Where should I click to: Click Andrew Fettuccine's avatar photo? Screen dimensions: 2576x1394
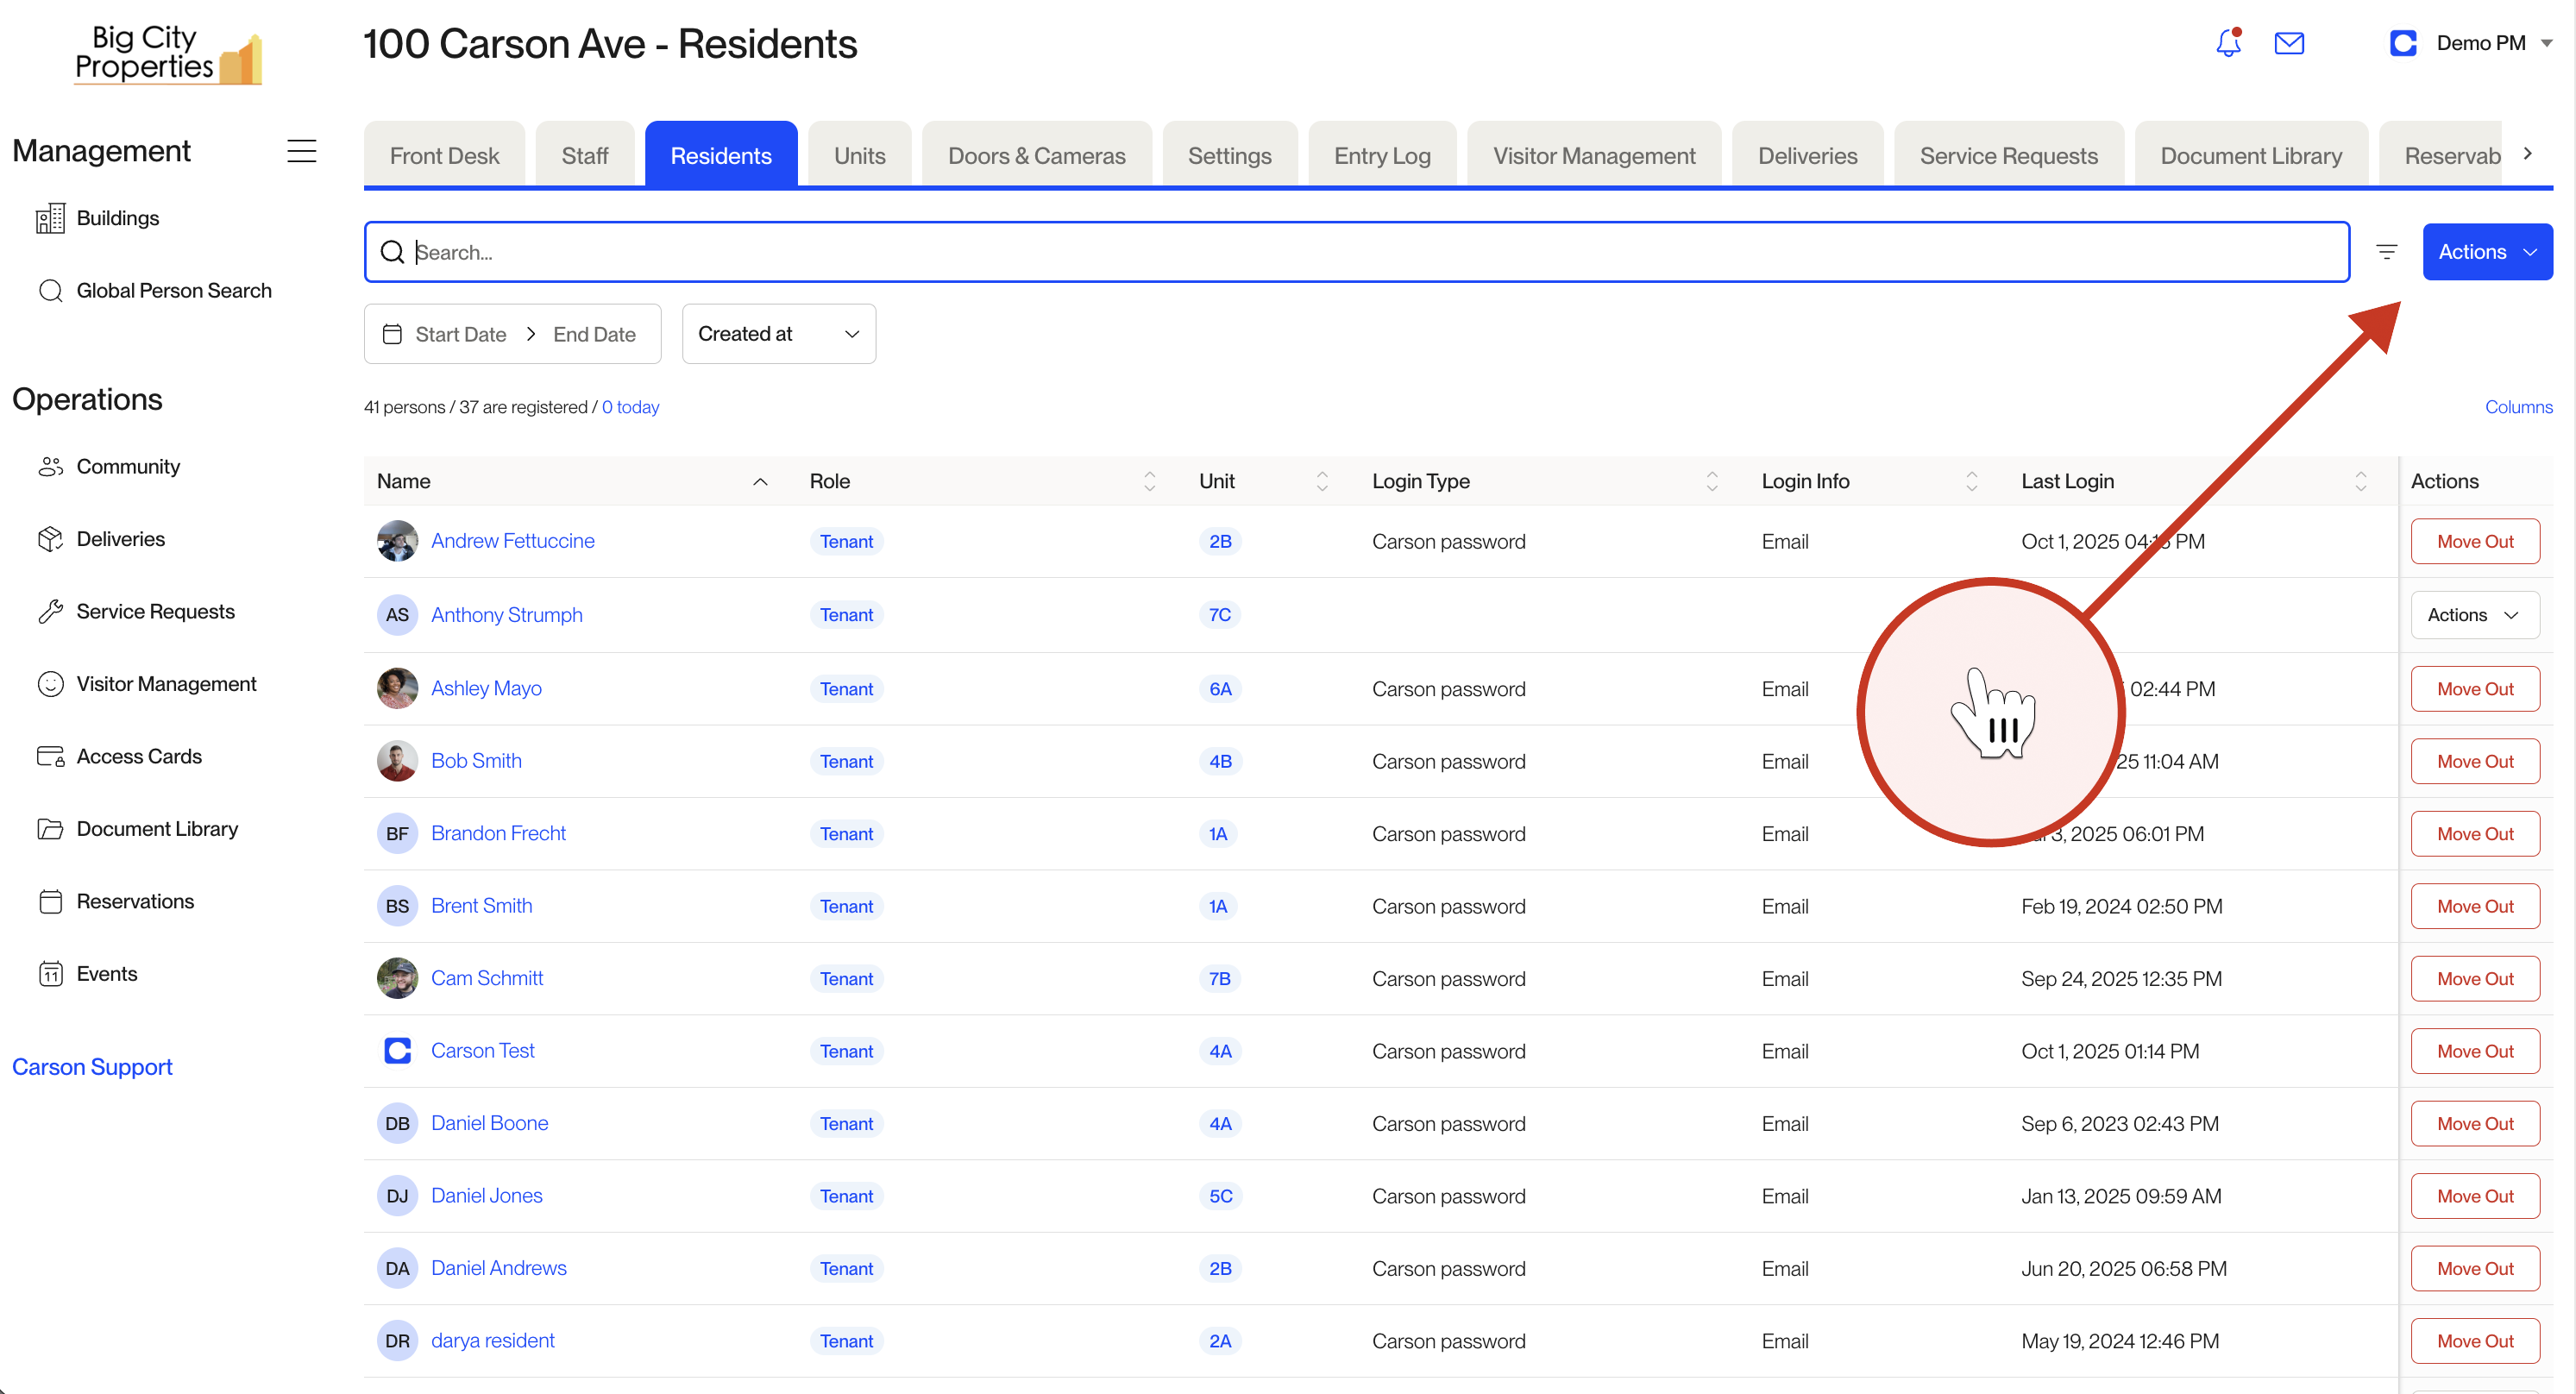397,541
